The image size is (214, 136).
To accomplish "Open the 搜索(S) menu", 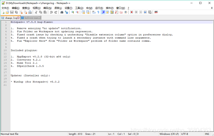I will click(26, 8).
